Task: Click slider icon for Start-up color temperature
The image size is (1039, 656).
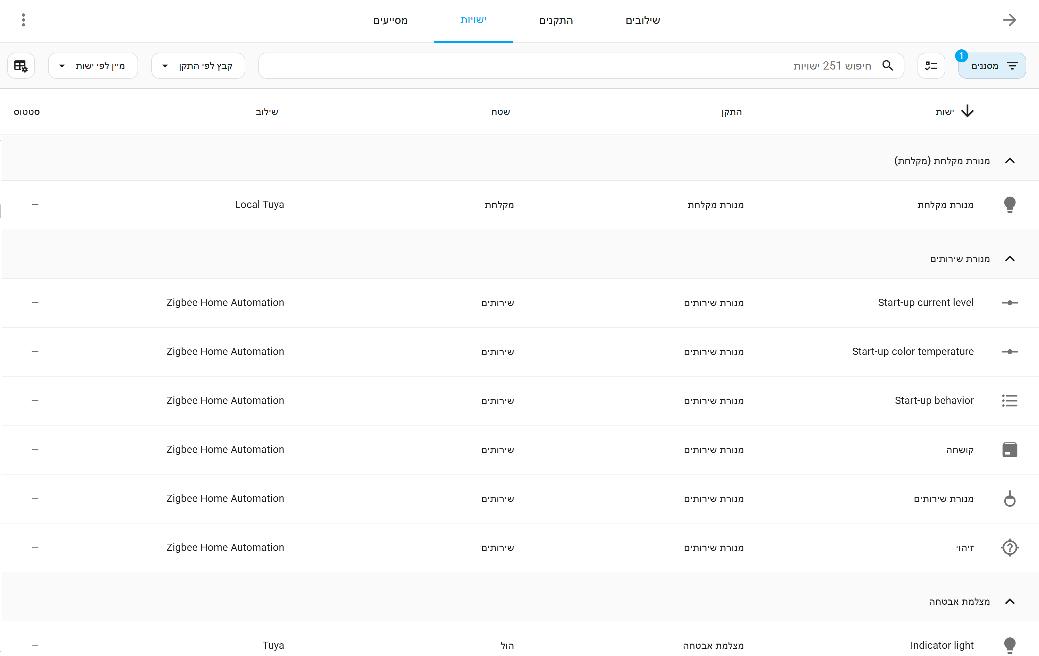Action: point(1009,351)
